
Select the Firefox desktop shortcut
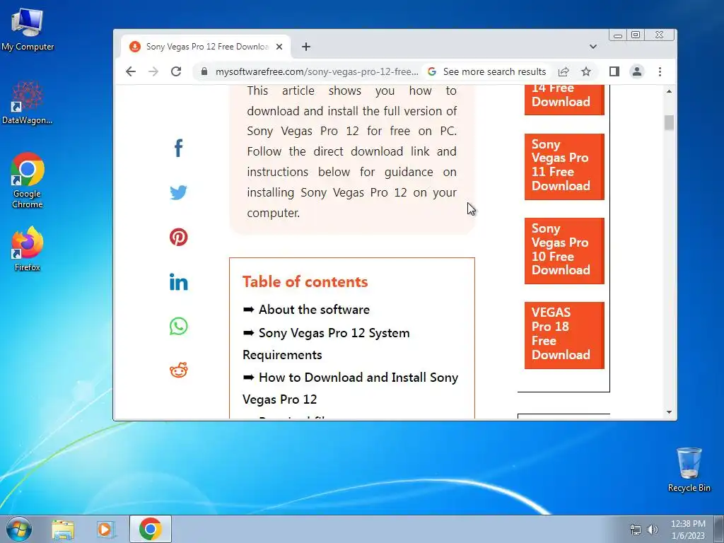[28, 249]
